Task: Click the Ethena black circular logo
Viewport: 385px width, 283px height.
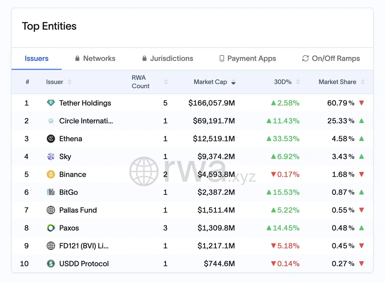Action: click(x=51, y=139)
